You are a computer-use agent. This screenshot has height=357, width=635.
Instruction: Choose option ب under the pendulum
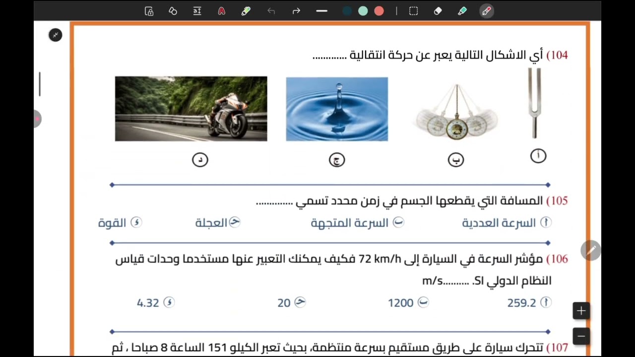[456, 160]
